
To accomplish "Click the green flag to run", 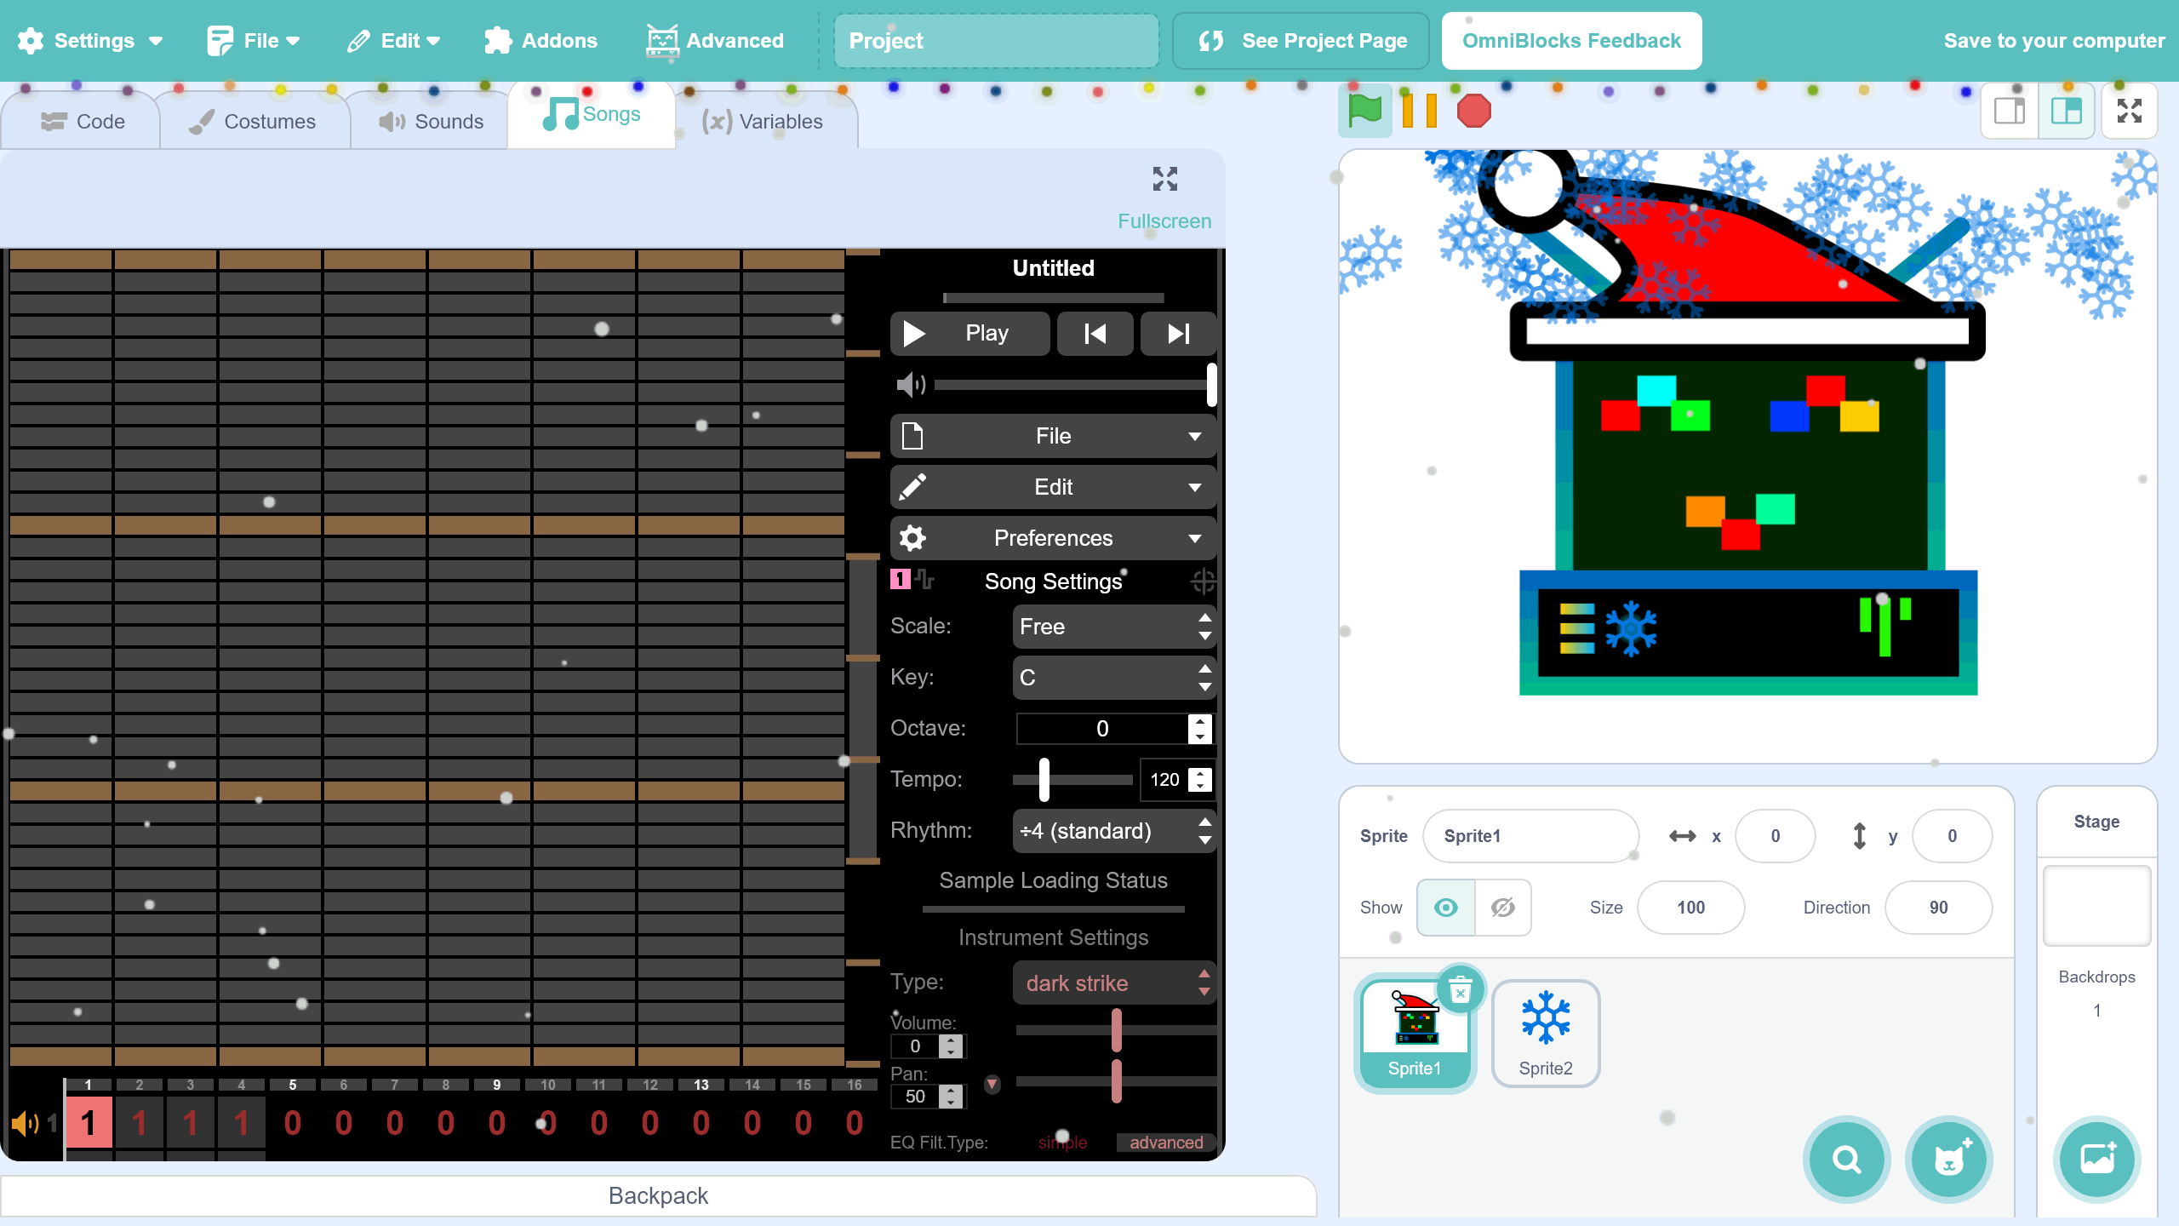I will tap(1364, 111).
